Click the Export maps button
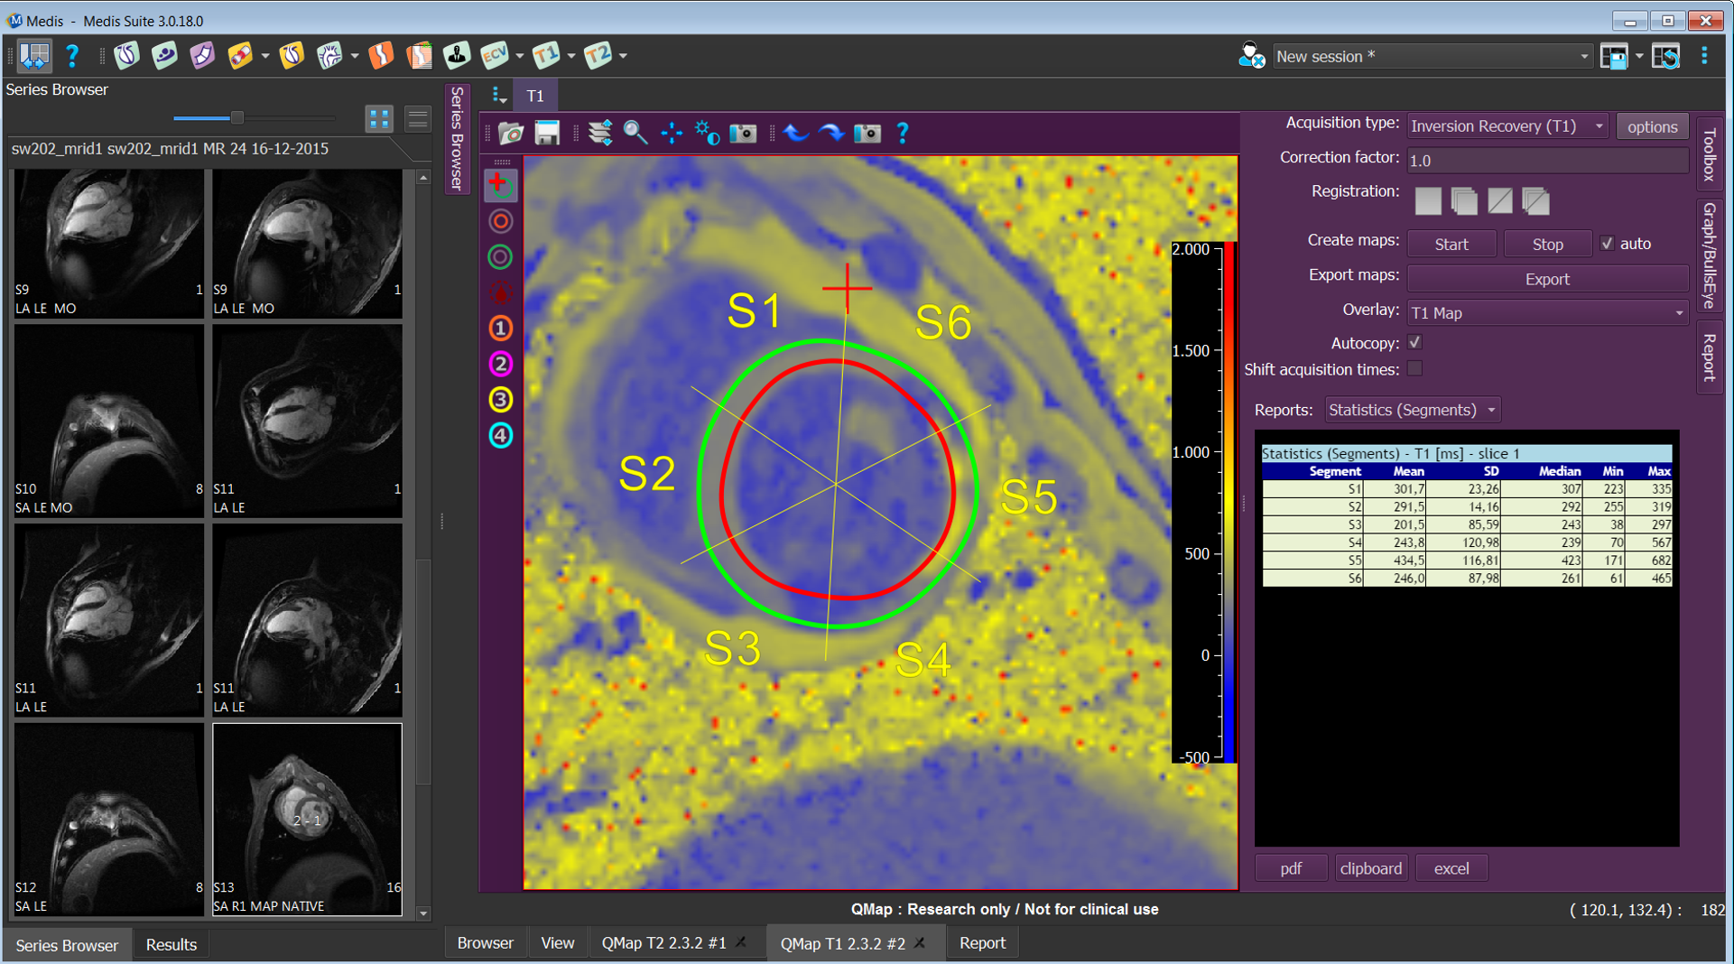Image resolution: width=1734 pixels, height=964 pixels. (x=1546, y=280)
